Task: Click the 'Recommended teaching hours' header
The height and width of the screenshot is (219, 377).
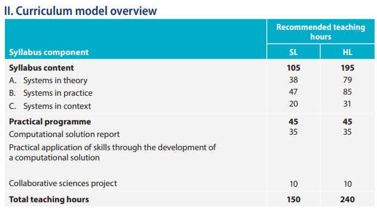Action: tap(321, 32)
